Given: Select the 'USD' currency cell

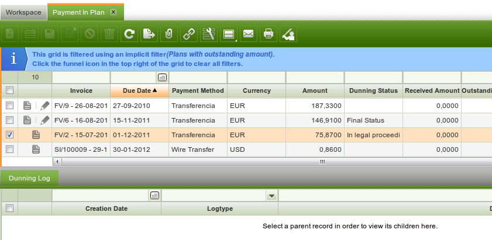Looking at the screenshot, I should [x=257, y=149].
